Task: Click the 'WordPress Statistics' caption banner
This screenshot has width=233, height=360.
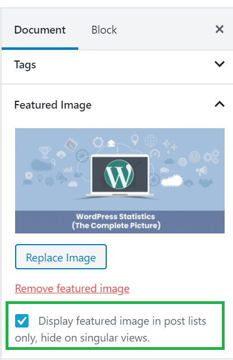Action: coord(120,222)
